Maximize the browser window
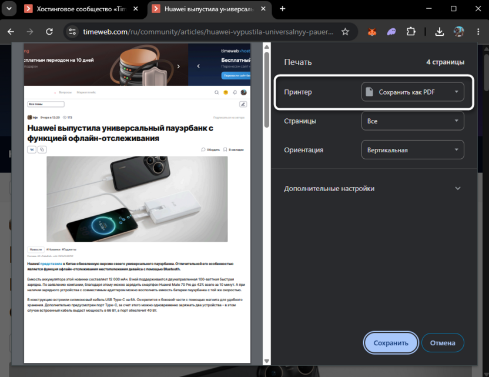Viewport: 489px width, 377px height. [x=454, y=9]
